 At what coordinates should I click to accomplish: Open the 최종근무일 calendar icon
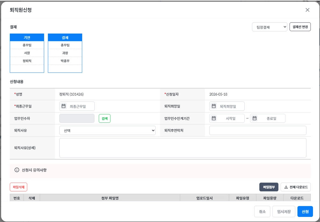click(x=64, y=106)
